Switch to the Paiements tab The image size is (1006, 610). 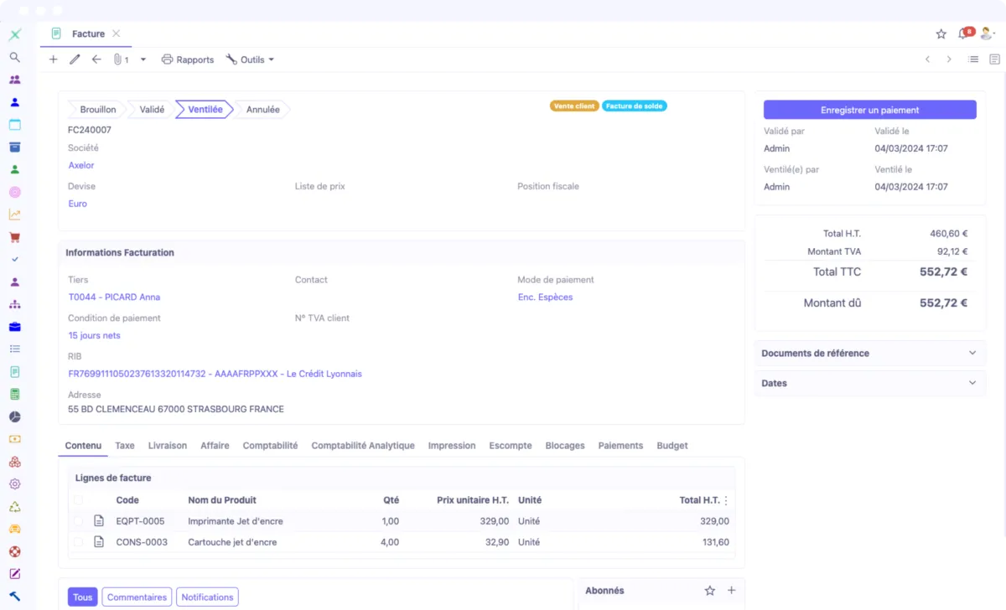tap(620, 446)
